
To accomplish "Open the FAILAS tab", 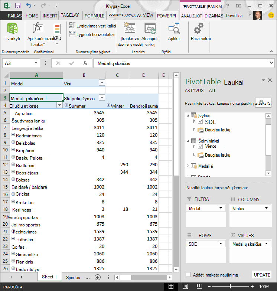I will pos(14,16).
